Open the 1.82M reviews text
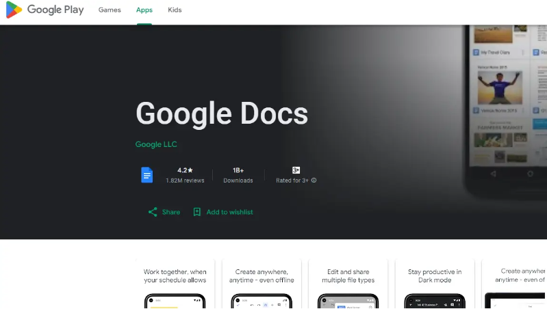Viewport: 547px width, 309px height. pos(185,180)
